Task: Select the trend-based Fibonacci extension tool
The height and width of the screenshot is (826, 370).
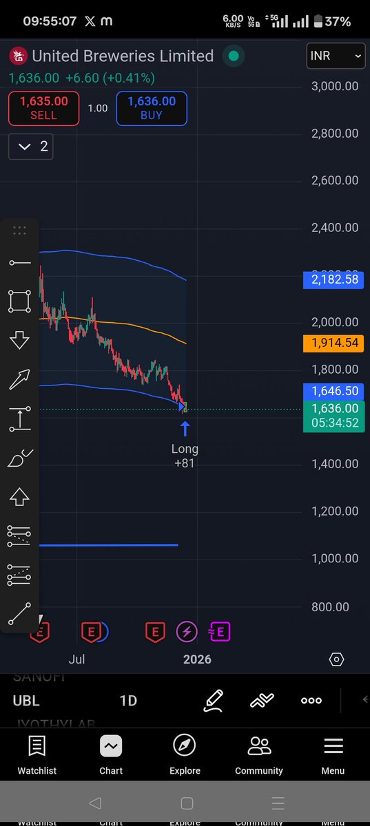Action: (19, 574)
